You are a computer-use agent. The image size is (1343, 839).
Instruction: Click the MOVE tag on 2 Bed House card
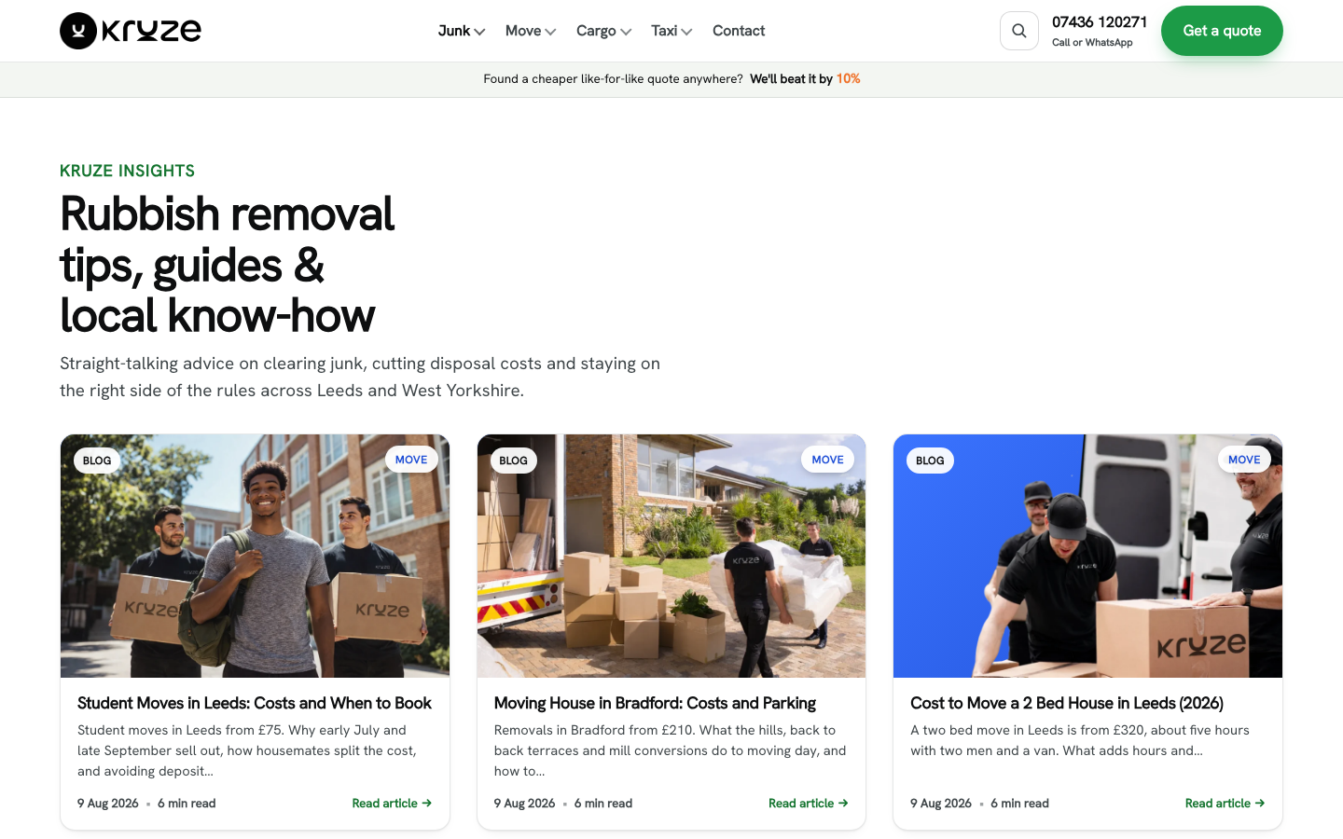tap(1244, 460)
